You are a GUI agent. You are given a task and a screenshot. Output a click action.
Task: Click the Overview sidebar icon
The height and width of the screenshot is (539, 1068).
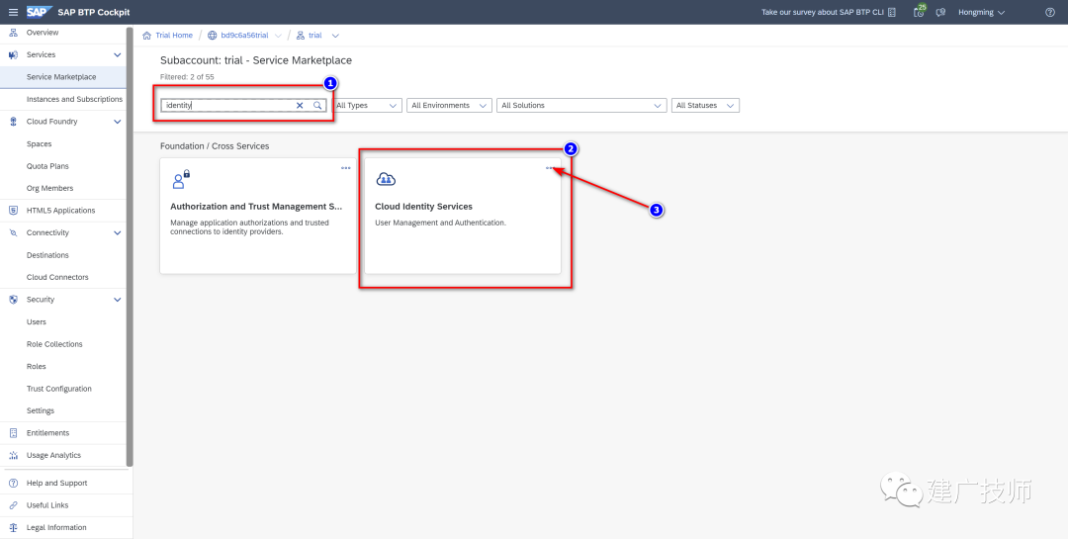click(x=13, y=33)
